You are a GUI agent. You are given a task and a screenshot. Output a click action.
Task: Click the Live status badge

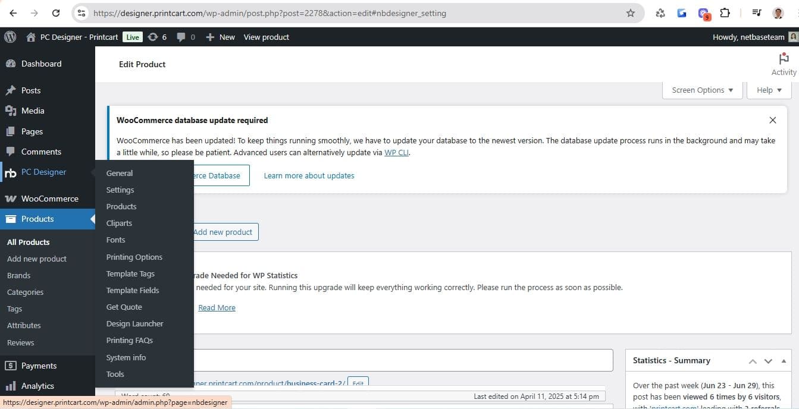132,37
